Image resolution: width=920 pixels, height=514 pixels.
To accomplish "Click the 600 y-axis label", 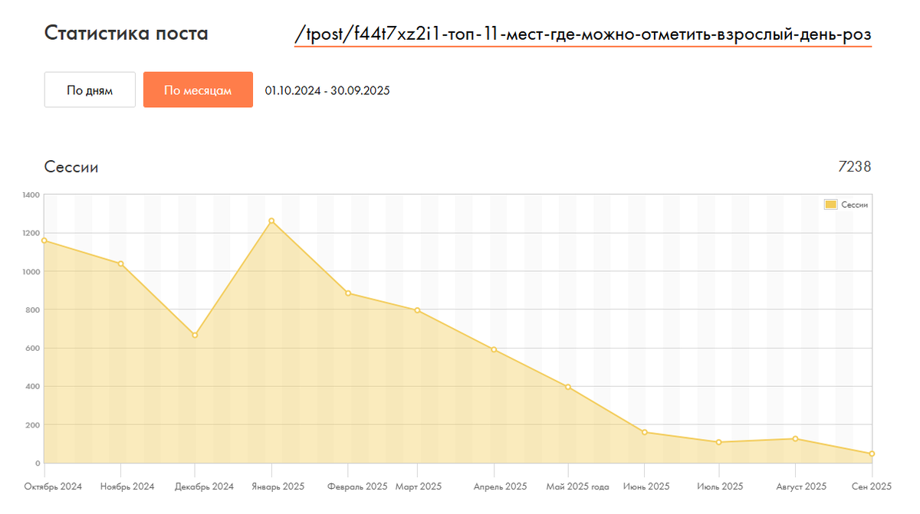I will 33,348.
